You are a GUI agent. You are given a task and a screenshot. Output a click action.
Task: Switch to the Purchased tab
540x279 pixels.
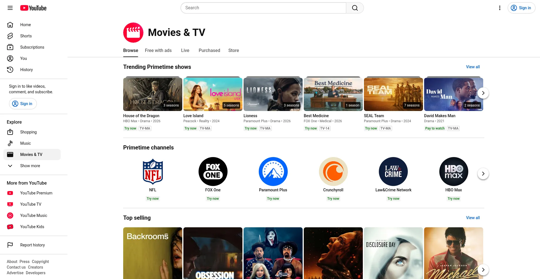(x=209, y=50)
